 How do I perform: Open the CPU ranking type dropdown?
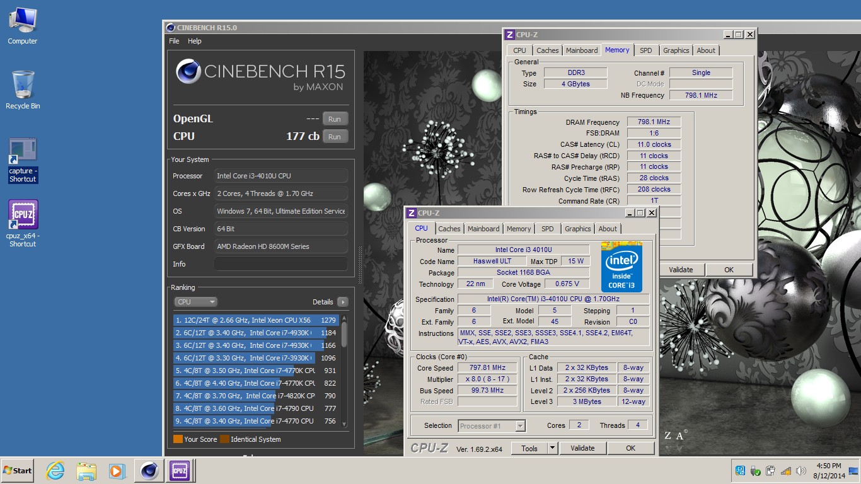[195, 302]
